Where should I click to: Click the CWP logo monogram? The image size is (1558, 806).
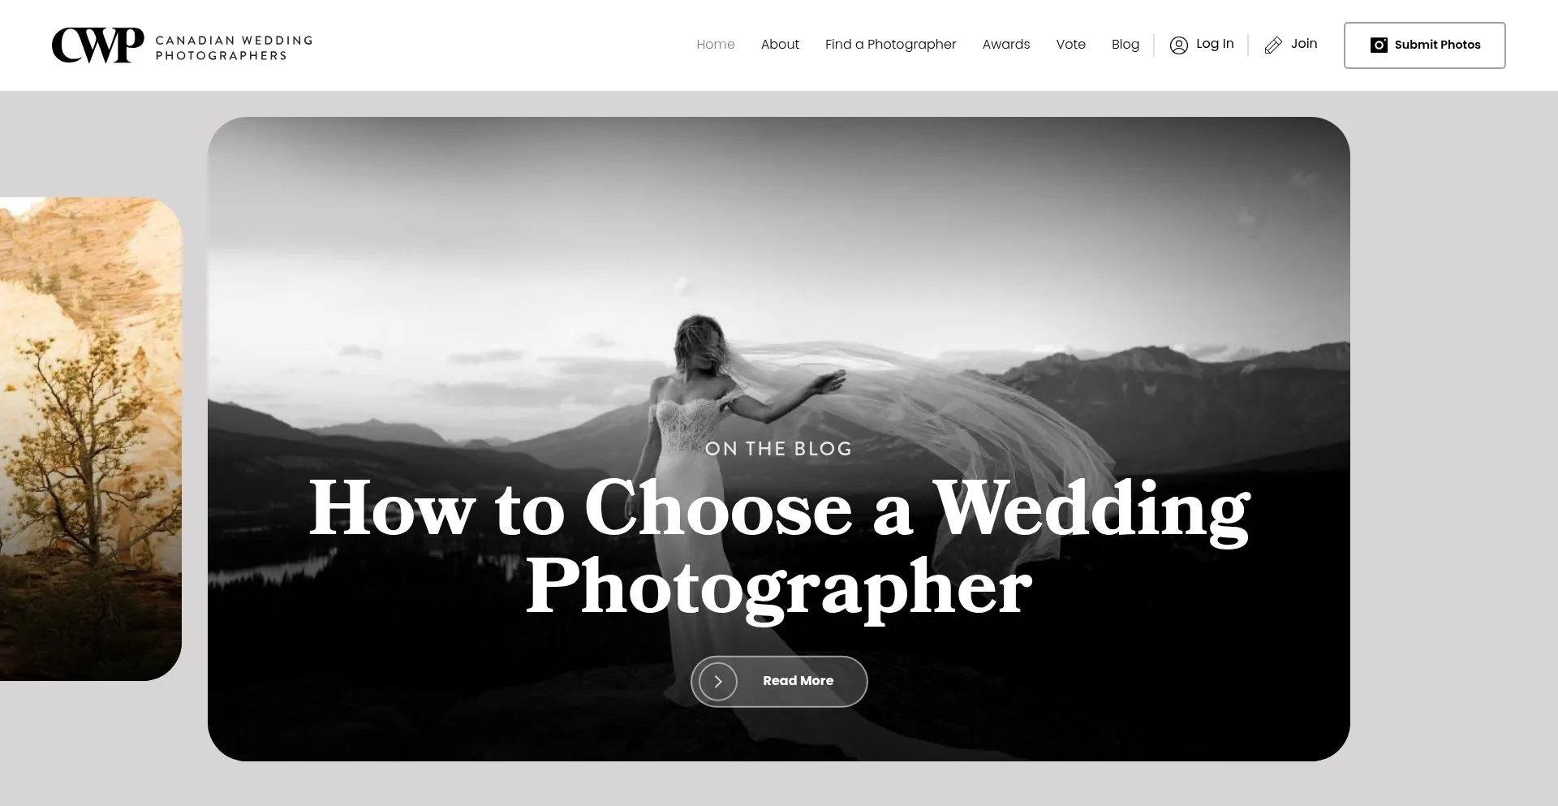pos(97,45)
